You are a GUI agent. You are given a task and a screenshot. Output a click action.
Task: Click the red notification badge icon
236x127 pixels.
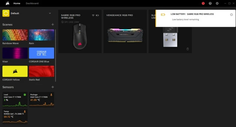click(203, 3)
